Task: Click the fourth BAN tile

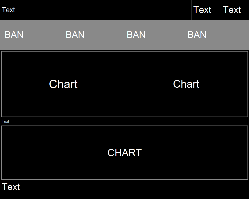Action: [x=197, y=35]
